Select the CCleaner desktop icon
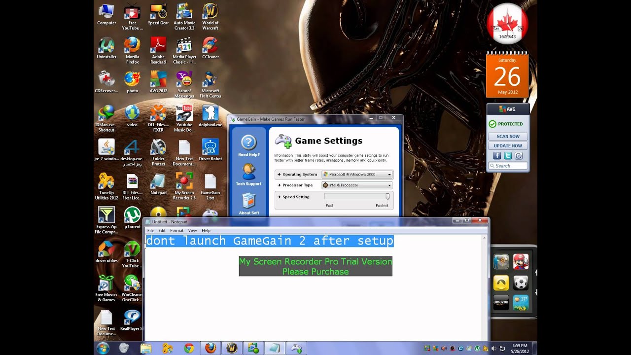 pyautogui.click(x=210, y=48)
